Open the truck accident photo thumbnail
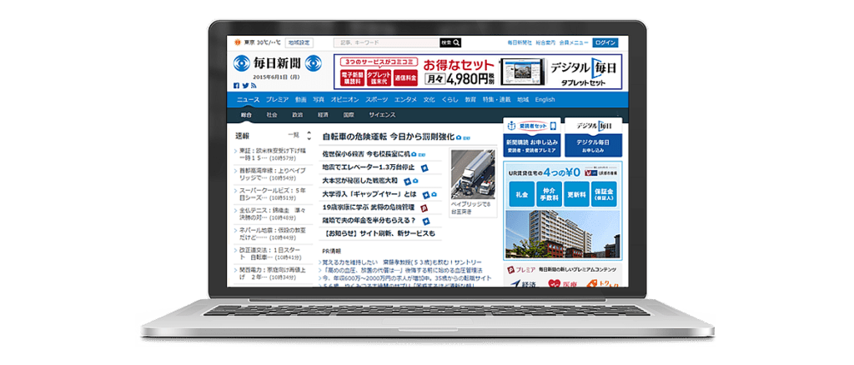The height and width of the screenshot is (365, 854). coord(473,175)
